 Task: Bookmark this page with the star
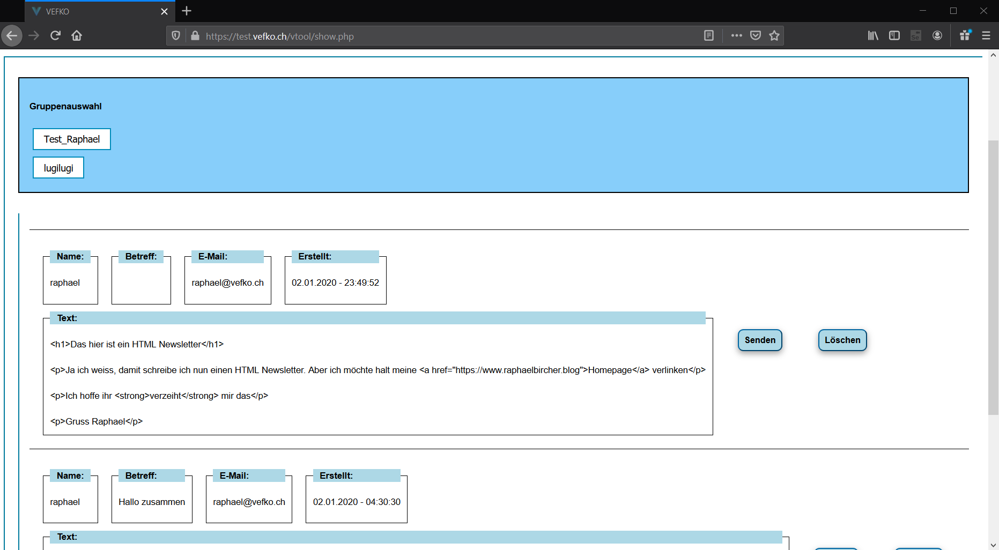[774, 36]
